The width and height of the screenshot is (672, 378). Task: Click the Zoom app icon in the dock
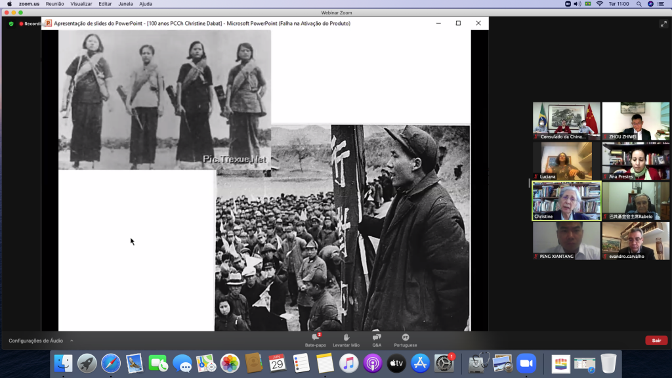tap(526, 364)
